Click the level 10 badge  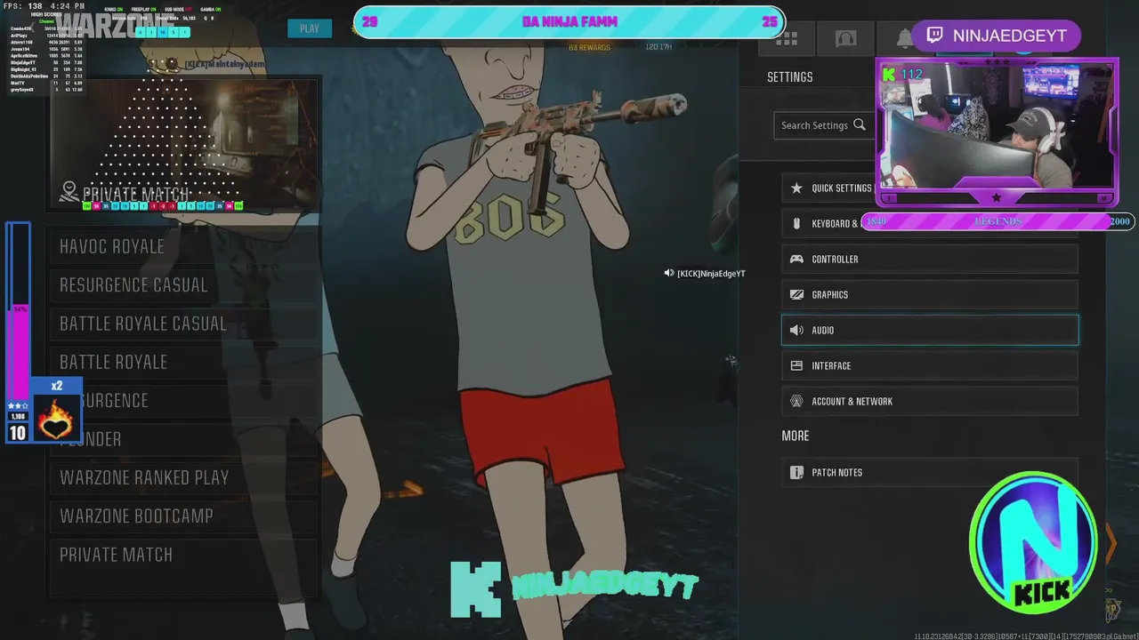click(18, 433)
